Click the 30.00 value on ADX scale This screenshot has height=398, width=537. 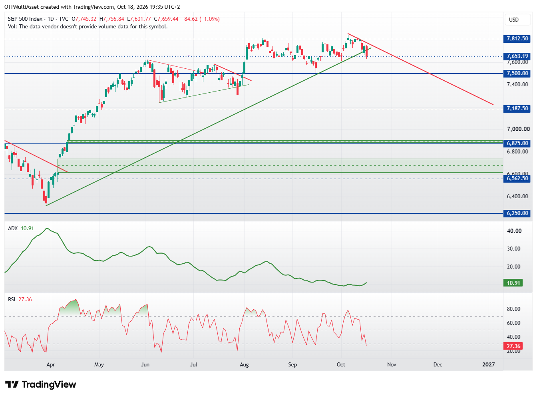point(514,249)
